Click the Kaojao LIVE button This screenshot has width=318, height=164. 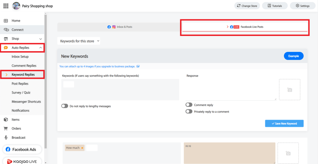tap(22, 161)
